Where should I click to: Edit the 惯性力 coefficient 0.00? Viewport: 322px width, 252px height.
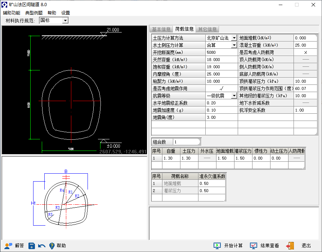tap(261, 158)
